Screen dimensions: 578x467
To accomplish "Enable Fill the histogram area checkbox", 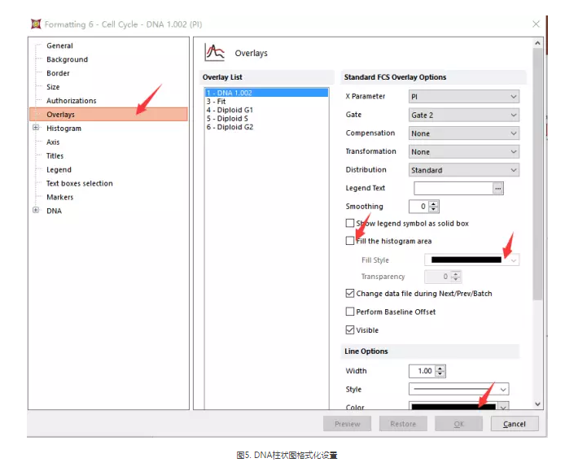I will point(350,242).
